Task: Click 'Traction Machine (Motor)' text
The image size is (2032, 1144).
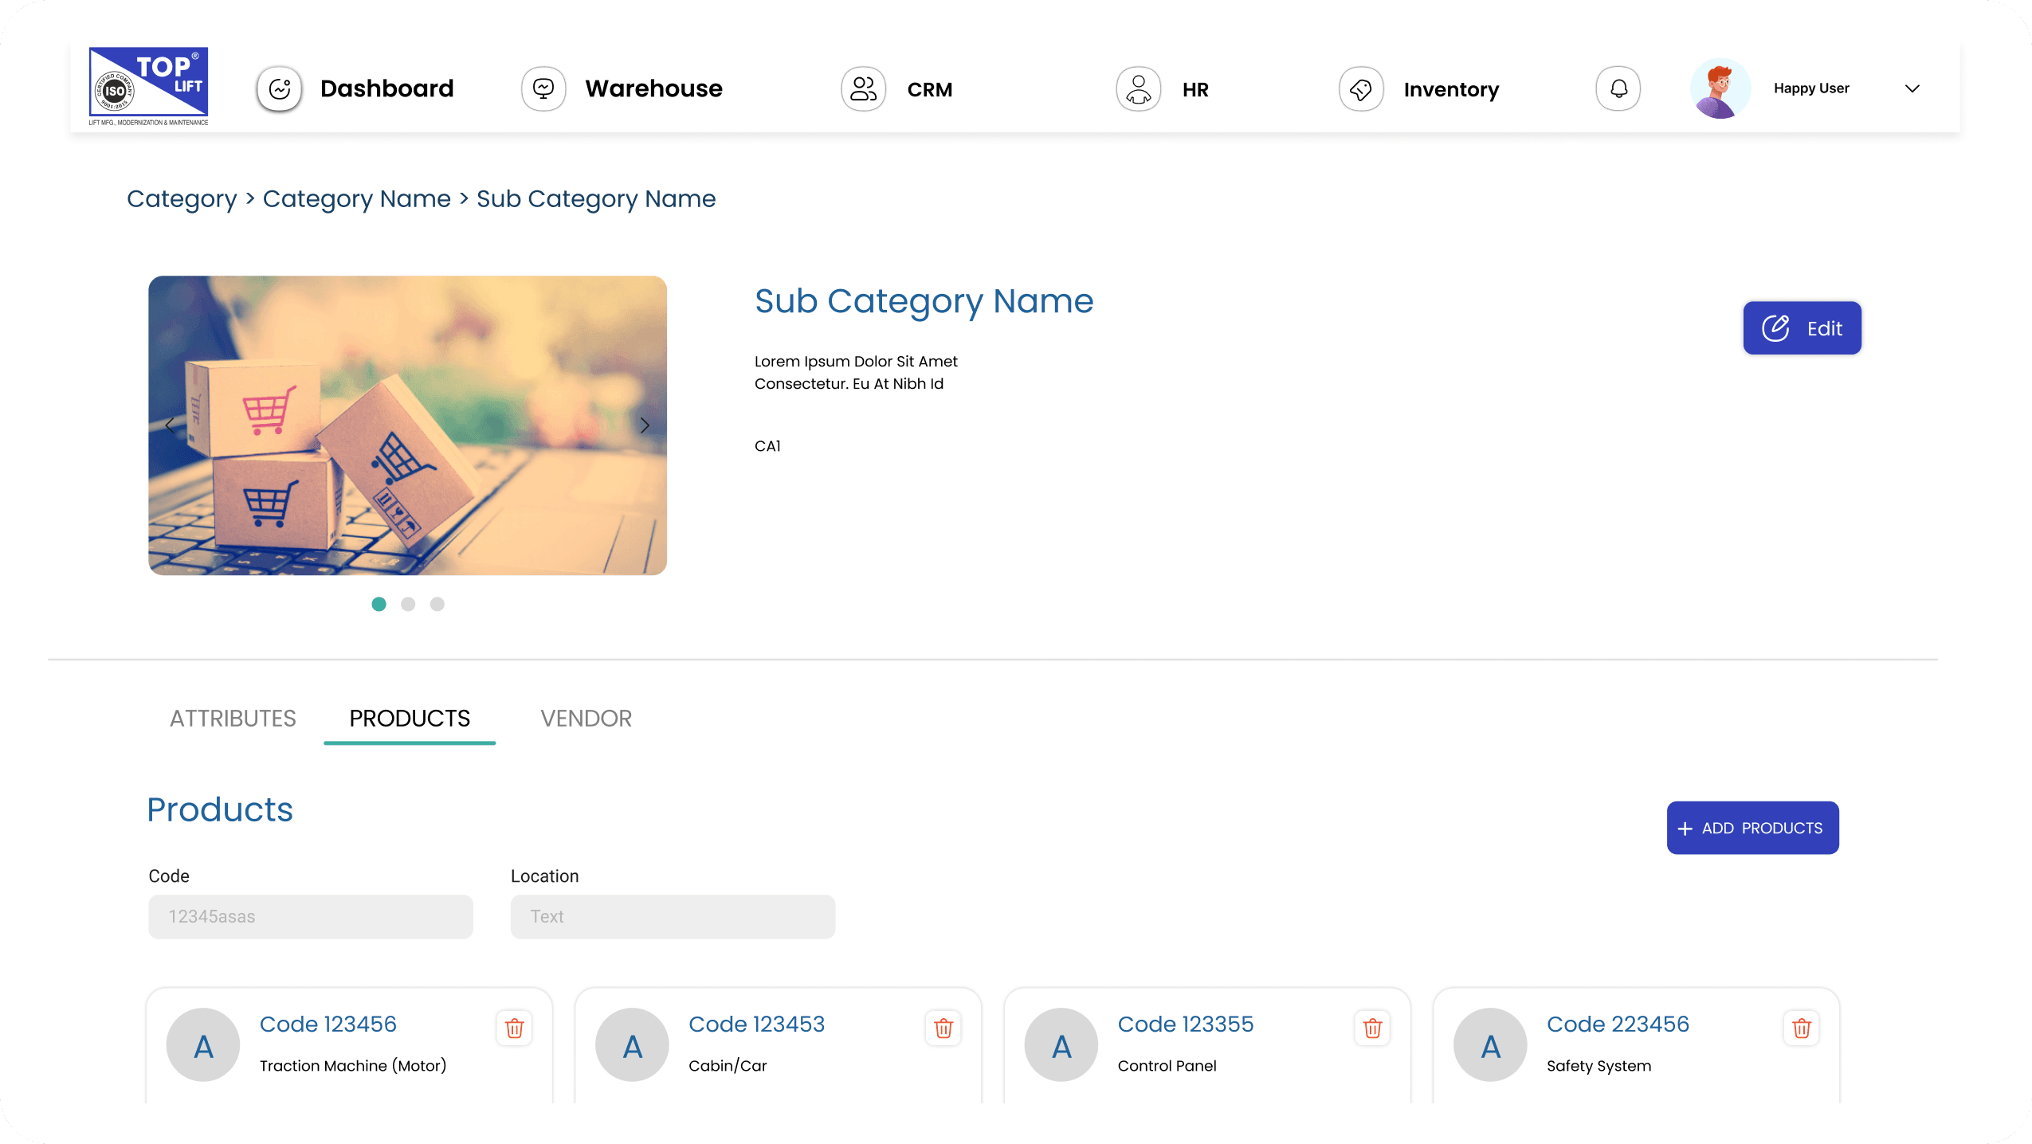Action: coord(353,1066)
